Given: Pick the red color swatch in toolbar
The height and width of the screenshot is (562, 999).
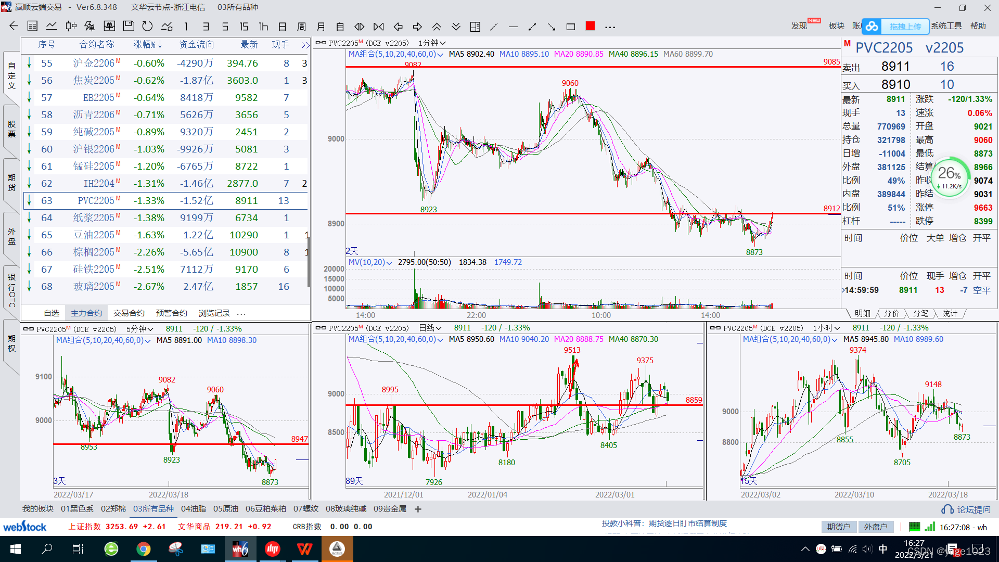Looking at the screenshot, I should [x=590, y=26].
